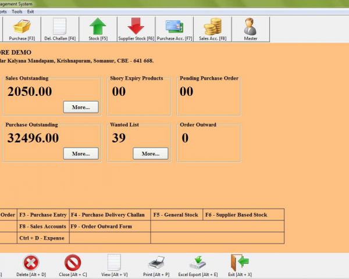Show More for Sales Outstanding

pos(81,107)
